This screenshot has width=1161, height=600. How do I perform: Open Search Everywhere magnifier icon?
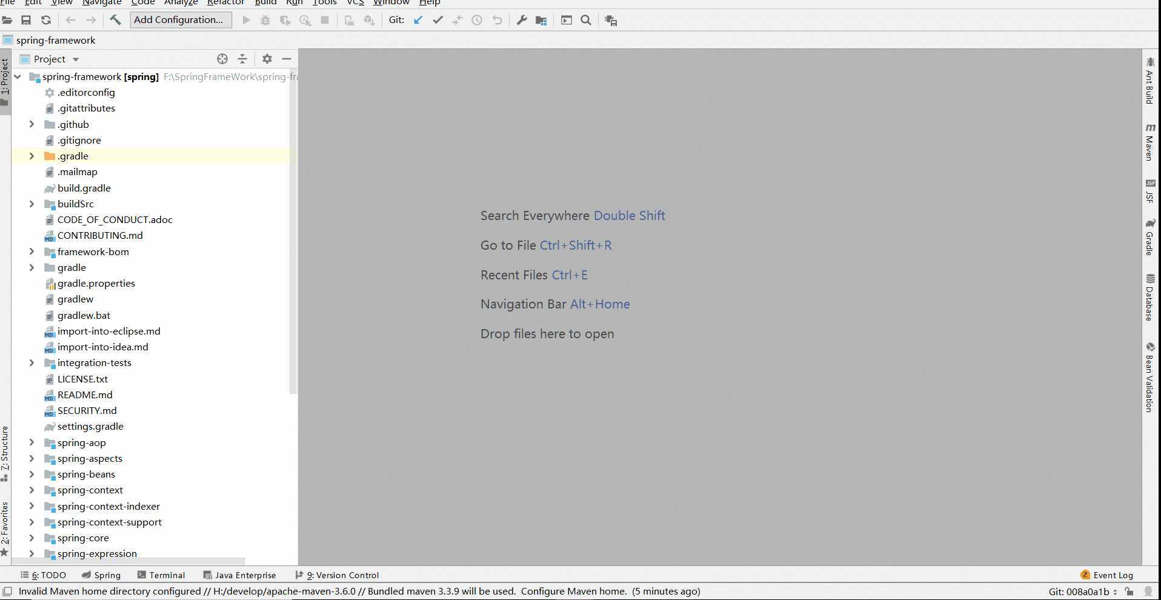(x=586, y=20)
